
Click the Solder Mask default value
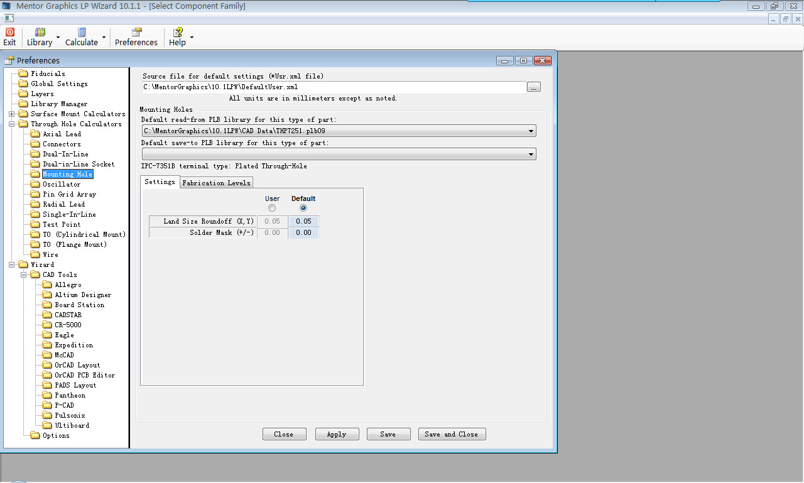pyautogui.click(x=304, y=232)
